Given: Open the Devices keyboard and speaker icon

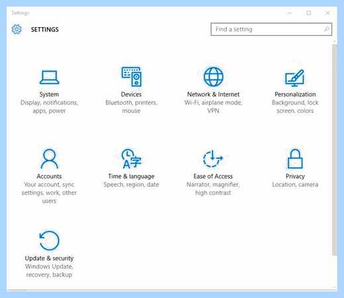Looking at the screenshot, I should point(132,77).
